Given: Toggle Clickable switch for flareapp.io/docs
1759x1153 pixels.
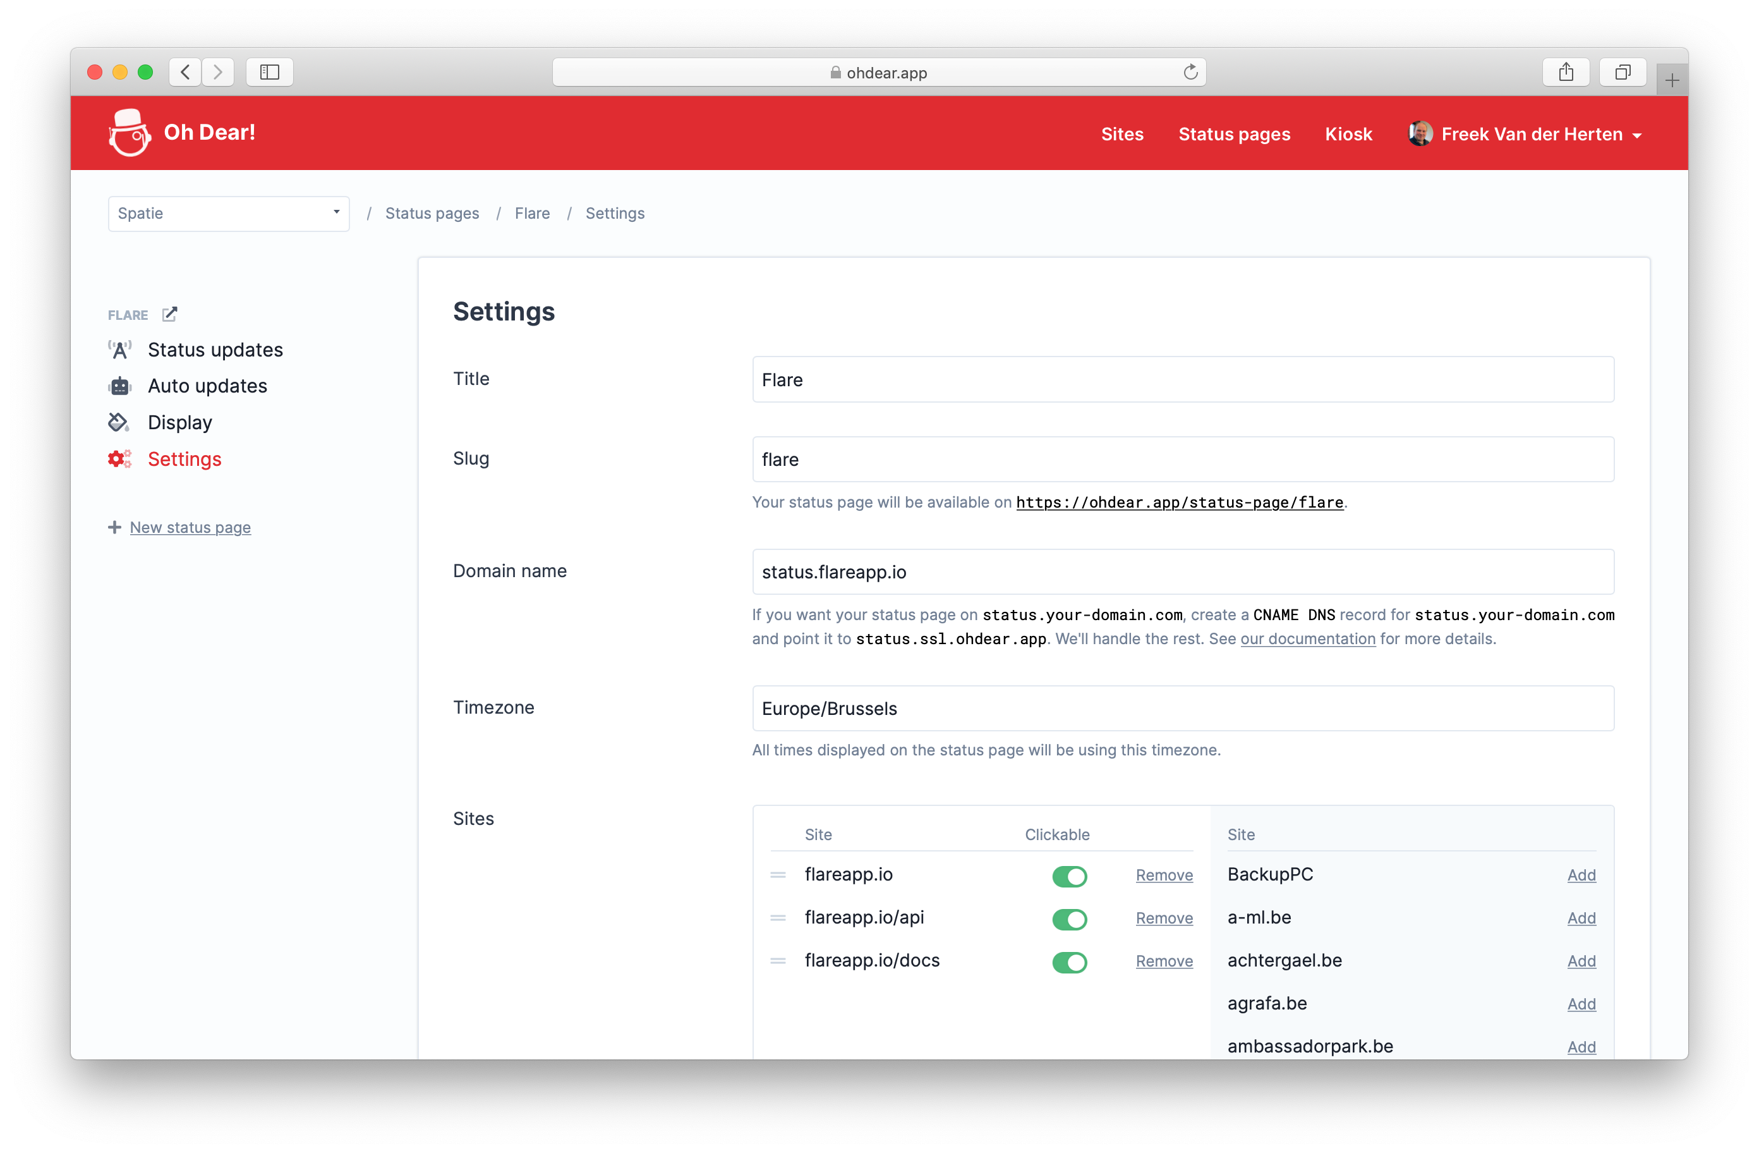Looking at the screenshot, I should point(1070,962).
